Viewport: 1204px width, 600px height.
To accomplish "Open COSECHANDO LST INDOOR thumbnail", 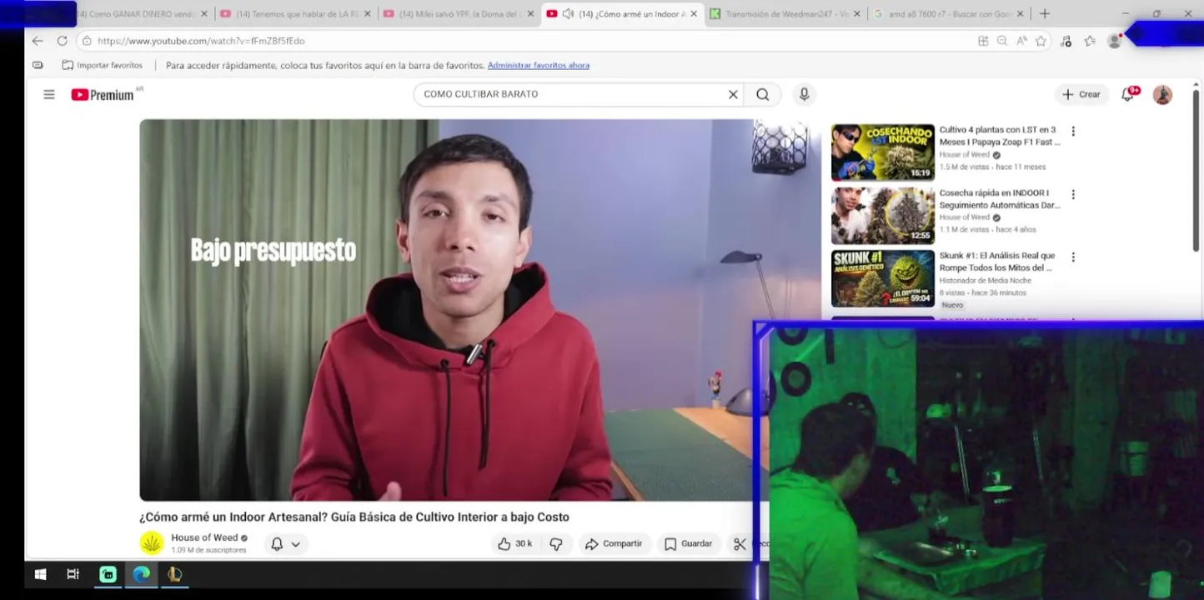I will (x=883, y=152).
